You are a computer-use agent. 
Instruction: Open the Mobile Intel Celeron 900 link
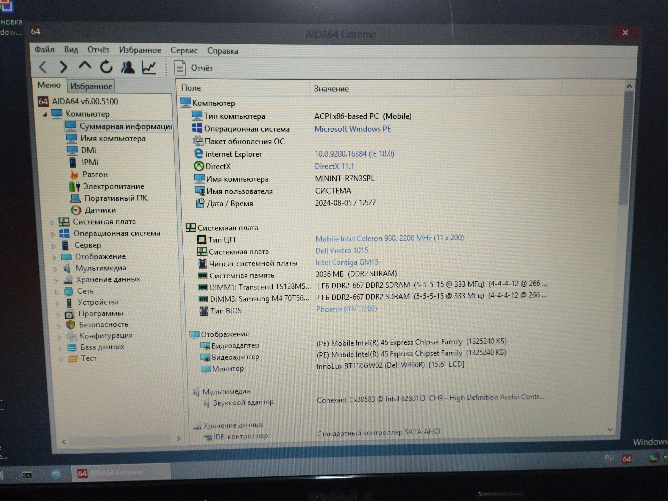[x=389, y=238]
